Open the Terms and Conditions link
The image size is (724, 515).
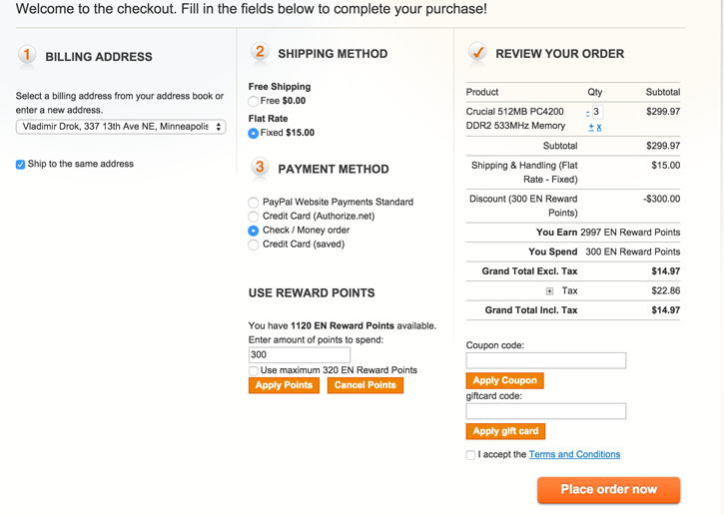[574, 455]
